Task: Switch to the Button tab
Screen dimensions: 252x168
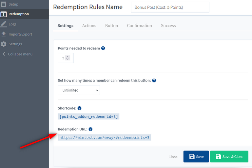Action: point(111,25)
